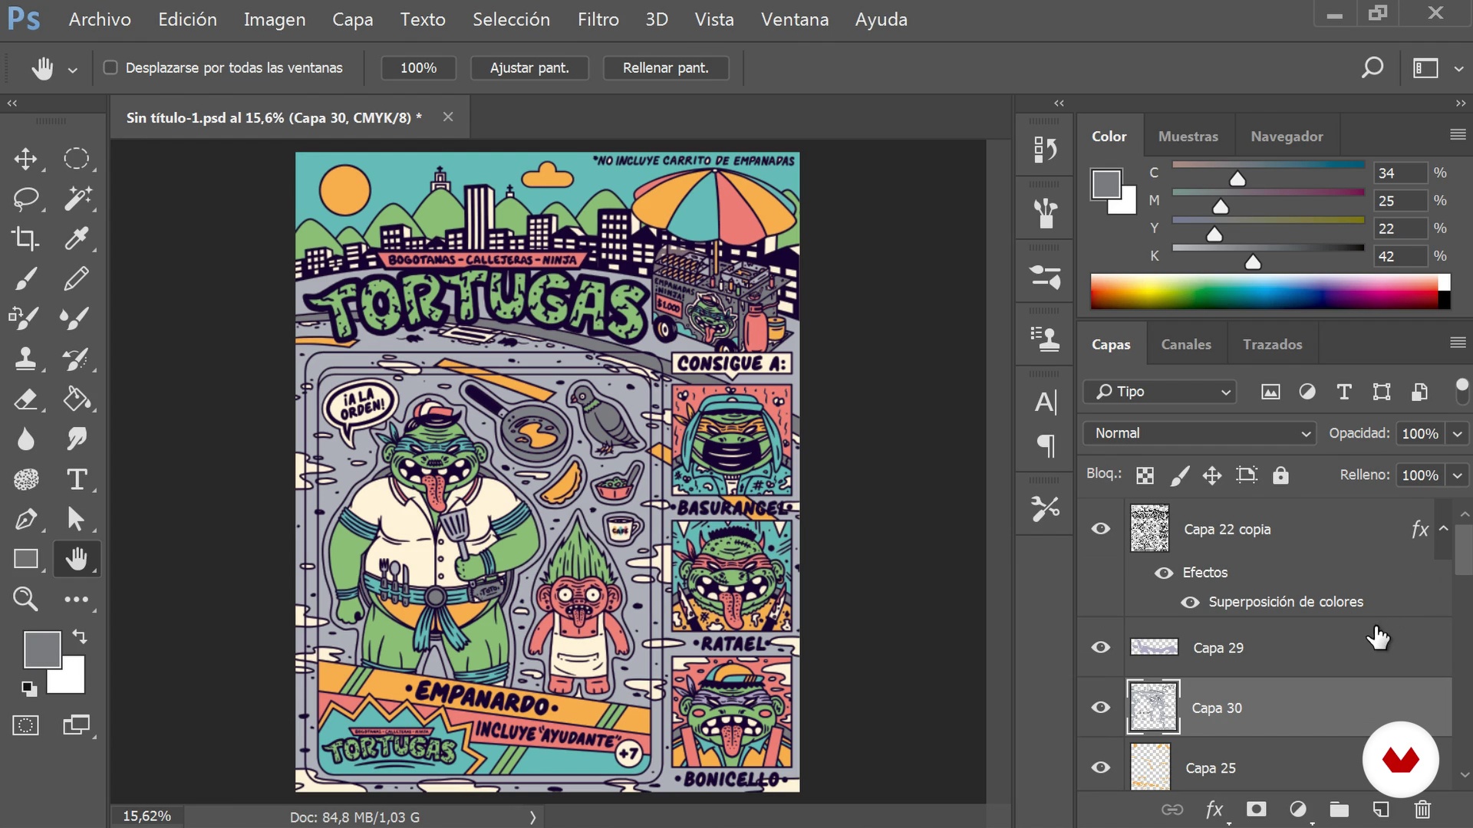Select the Path Selection arrow tool
The width and height of the screenshot is (1473, 828).
[x=76, y=519]
